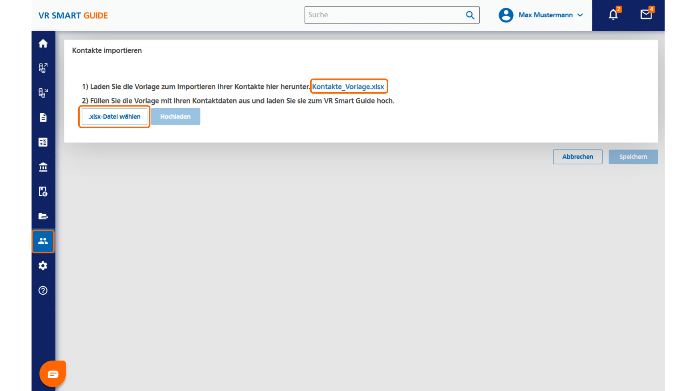Open the folder export sidebar icon
Viewport: 696px width, 391px height.
pos(43,216)
